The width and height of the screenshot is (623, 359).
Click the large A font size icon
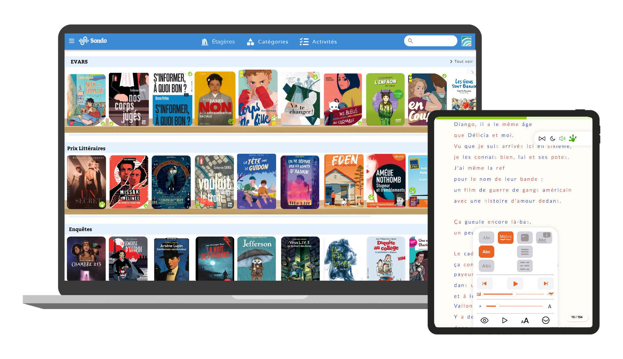tap(550, 306)
